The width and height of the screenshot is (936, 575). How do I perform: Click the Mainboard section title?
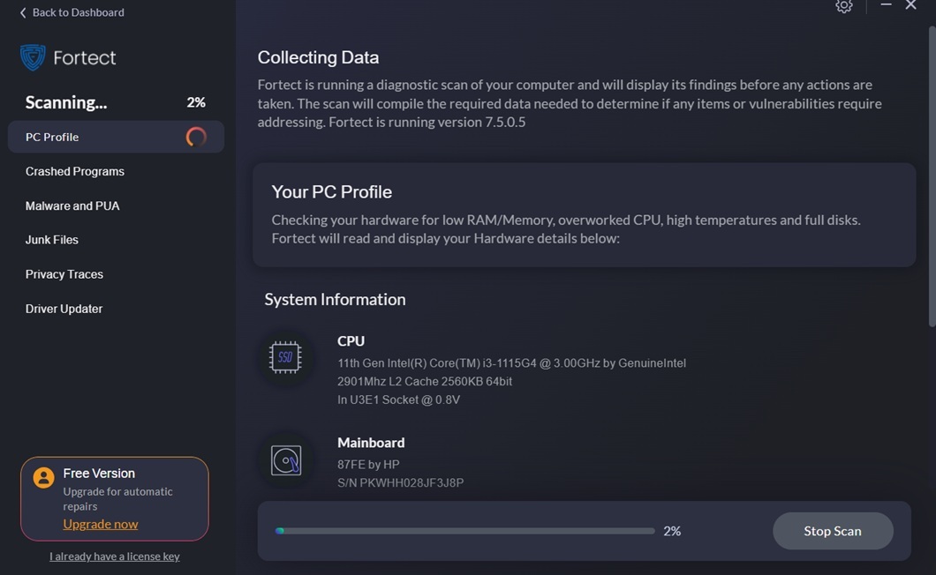pyautogui.click(x=371, y=443)
